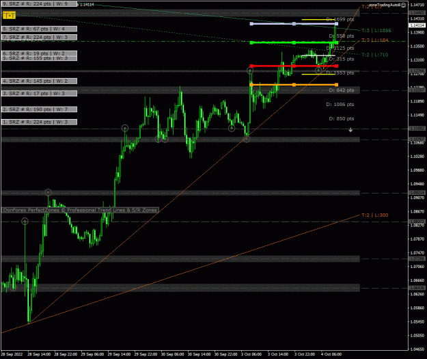427x359 pixels.
Task: Click the 'D: 850 pts' distance label
Action: click(x=342, y=118)
